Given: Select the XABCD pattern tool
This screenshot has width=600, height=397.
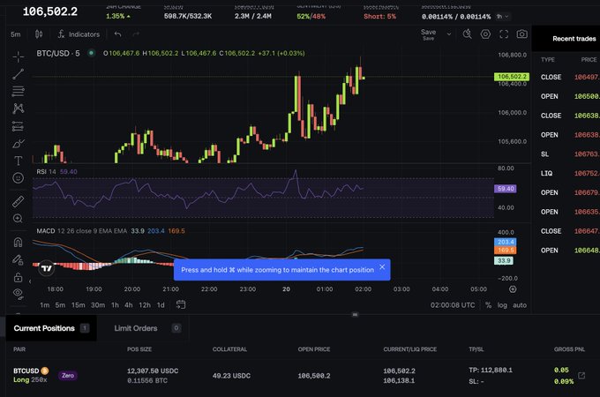Looking at the screenshot, I should pyautogui.click(x=18, y=109).
